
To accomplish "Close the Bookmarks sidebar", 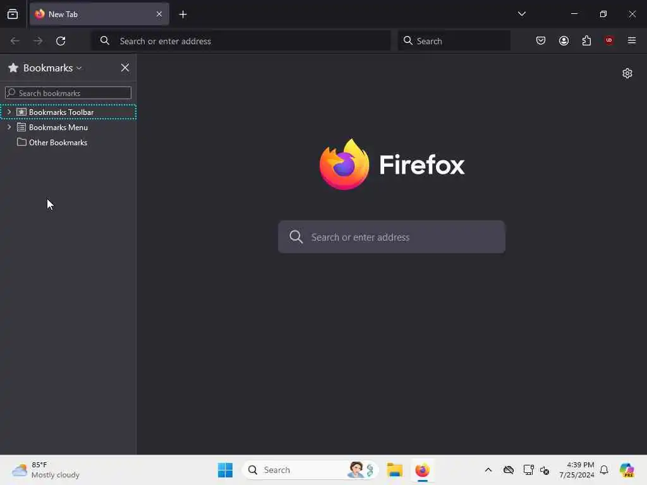I will [x=125, y=68].
